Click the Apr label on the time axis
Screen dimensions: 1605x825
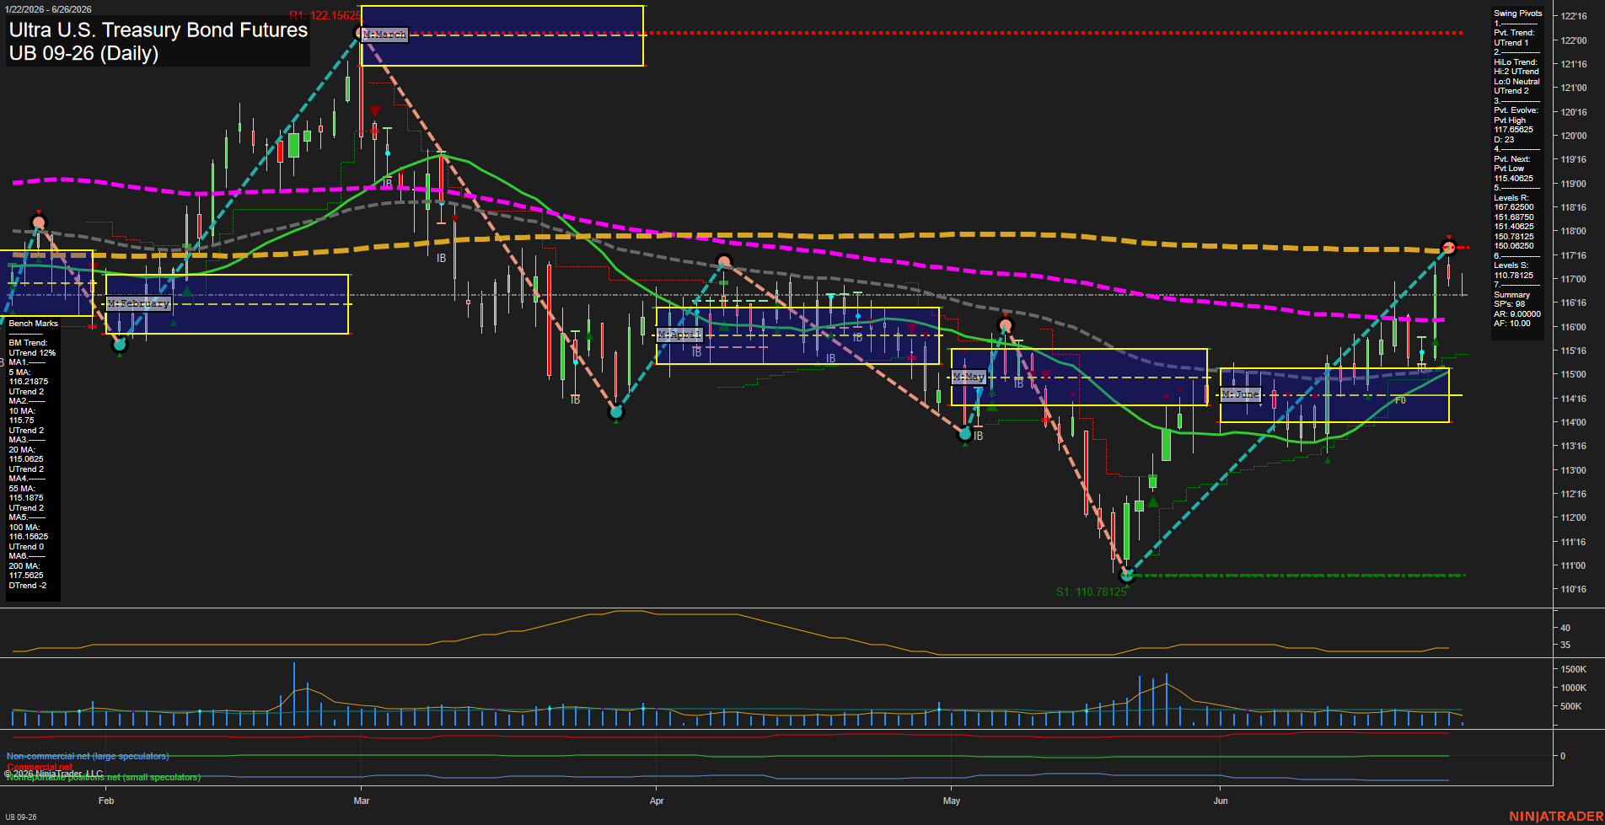coord(657,801)
